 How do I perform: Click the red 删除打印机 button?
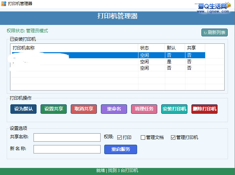pos(204,109)
